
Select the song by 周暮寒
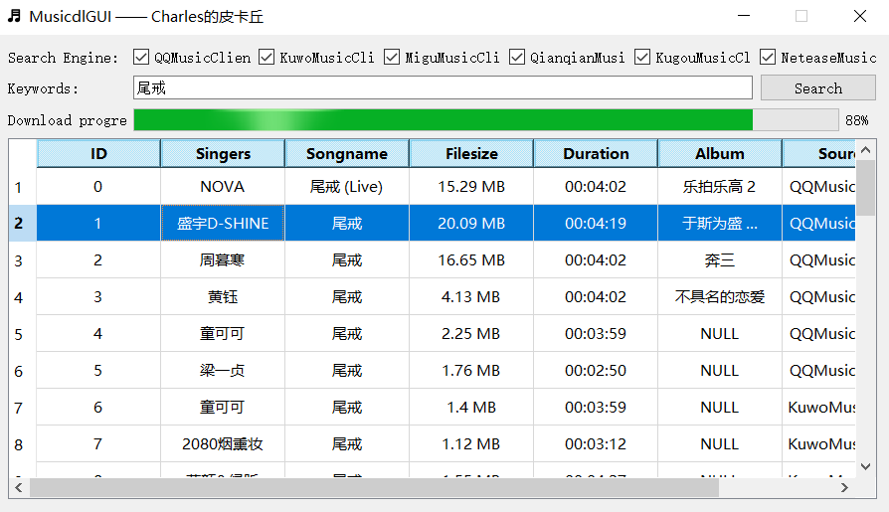click(223, 260)
